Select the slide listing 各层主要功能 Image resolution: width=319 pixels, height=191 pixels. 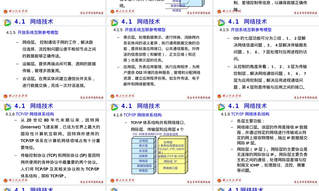click(266, 143)
